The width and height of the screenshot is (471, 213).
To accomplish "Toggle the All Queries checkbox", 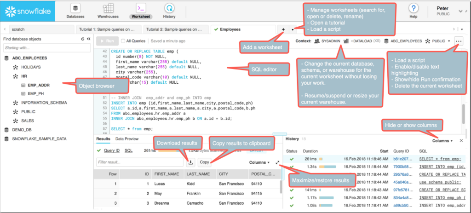I will point(123,40).
